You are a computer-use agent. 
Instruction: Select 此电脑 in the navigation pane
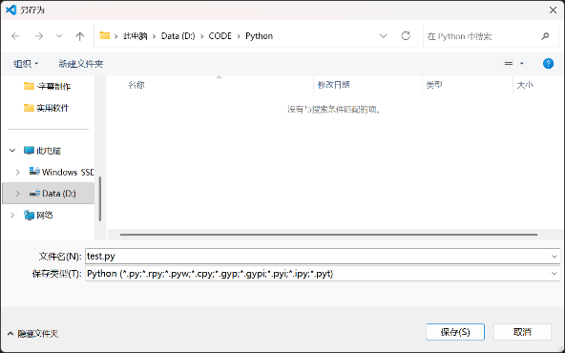tap(42, 150)
